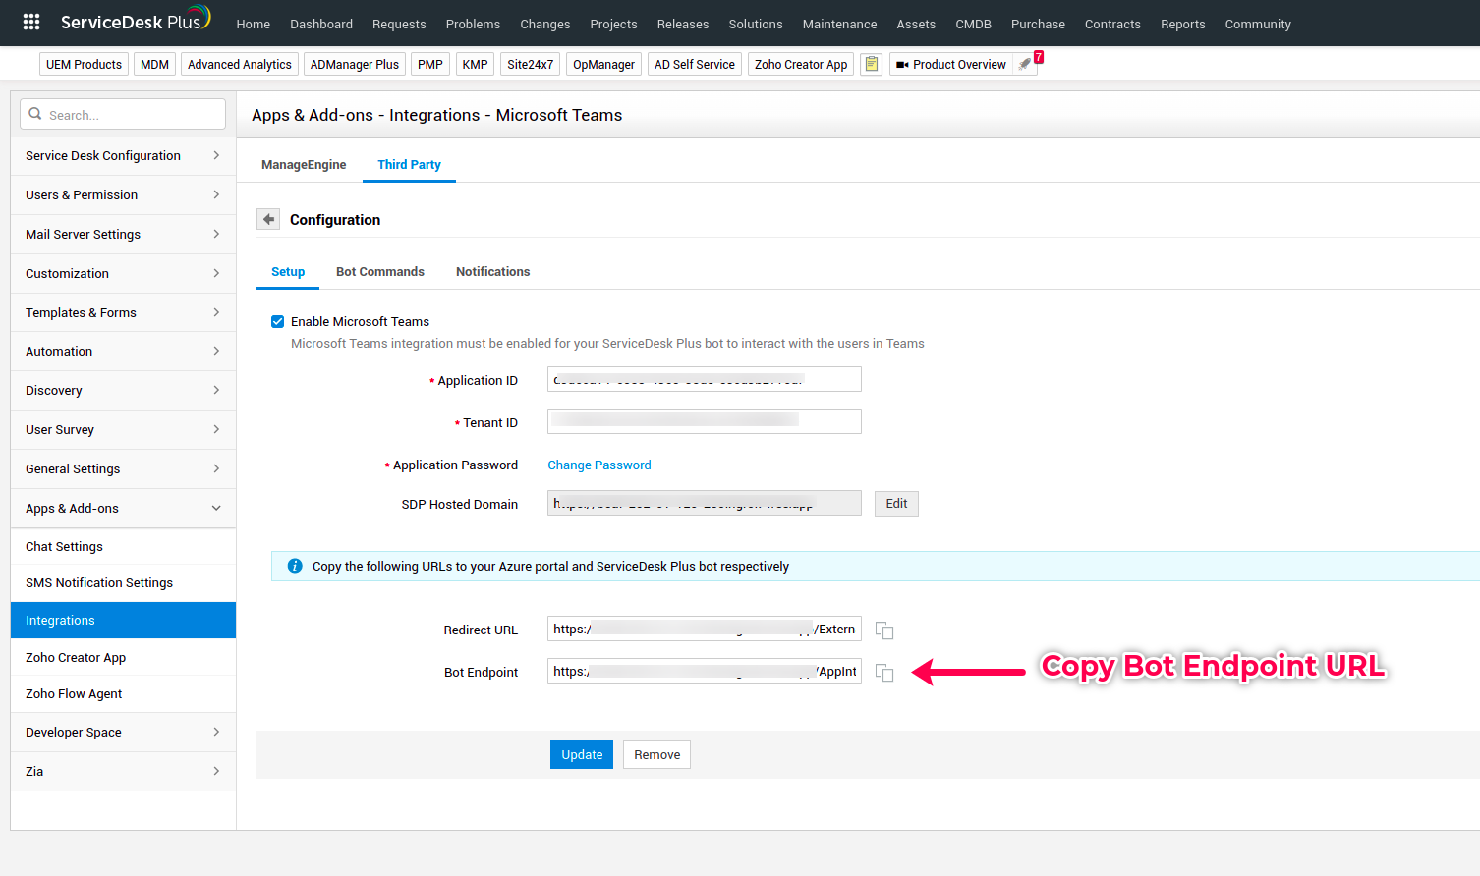Expand Users & Permission section
Screen dimensions: 1480x876
[x=123, y=194]
